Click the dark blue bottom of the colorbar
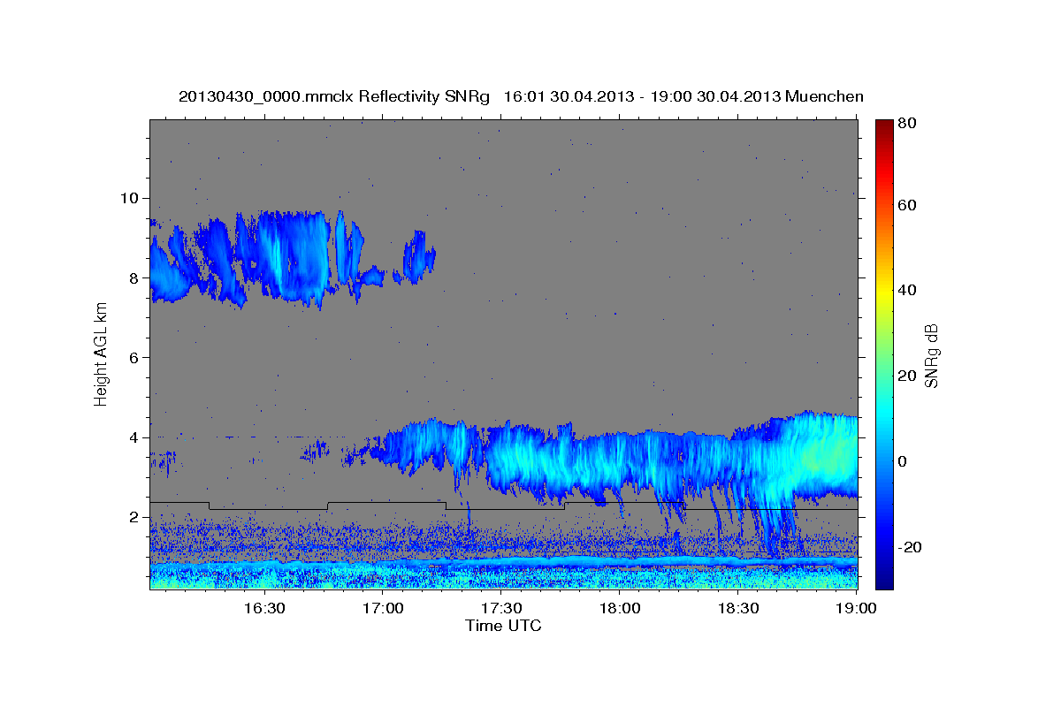 coord(883,579)
